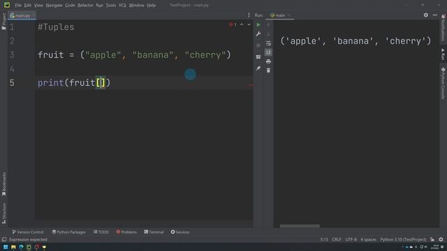This screenshot has width=447, height=251.
Task: Open editor tab options three-dot menu
Action: (x=249, y=15)
